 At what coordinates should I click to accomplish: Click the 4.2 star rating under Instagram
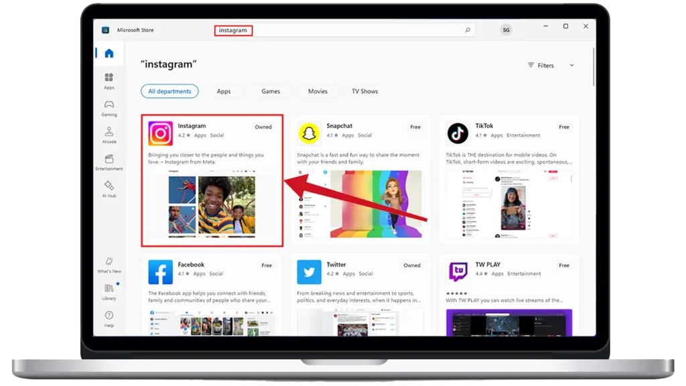pyautogui.click(x=184, y=135)
